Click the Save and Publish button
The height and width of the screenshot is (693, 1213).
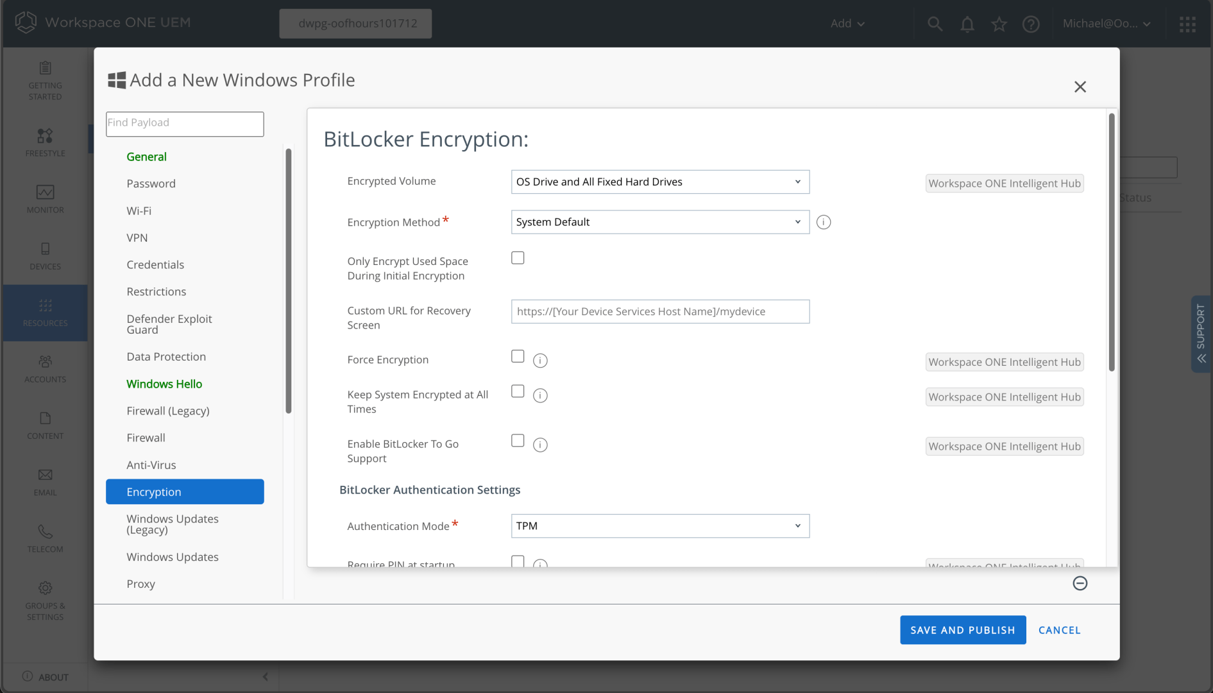pyautogui.click(x=962, y=630)
